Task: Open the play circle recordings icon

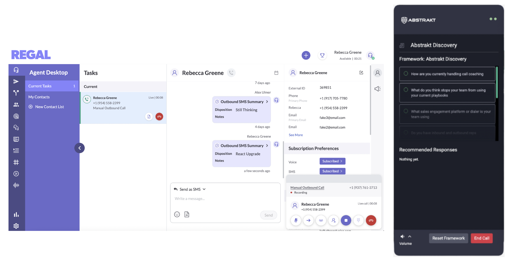Action: point(16,174)
